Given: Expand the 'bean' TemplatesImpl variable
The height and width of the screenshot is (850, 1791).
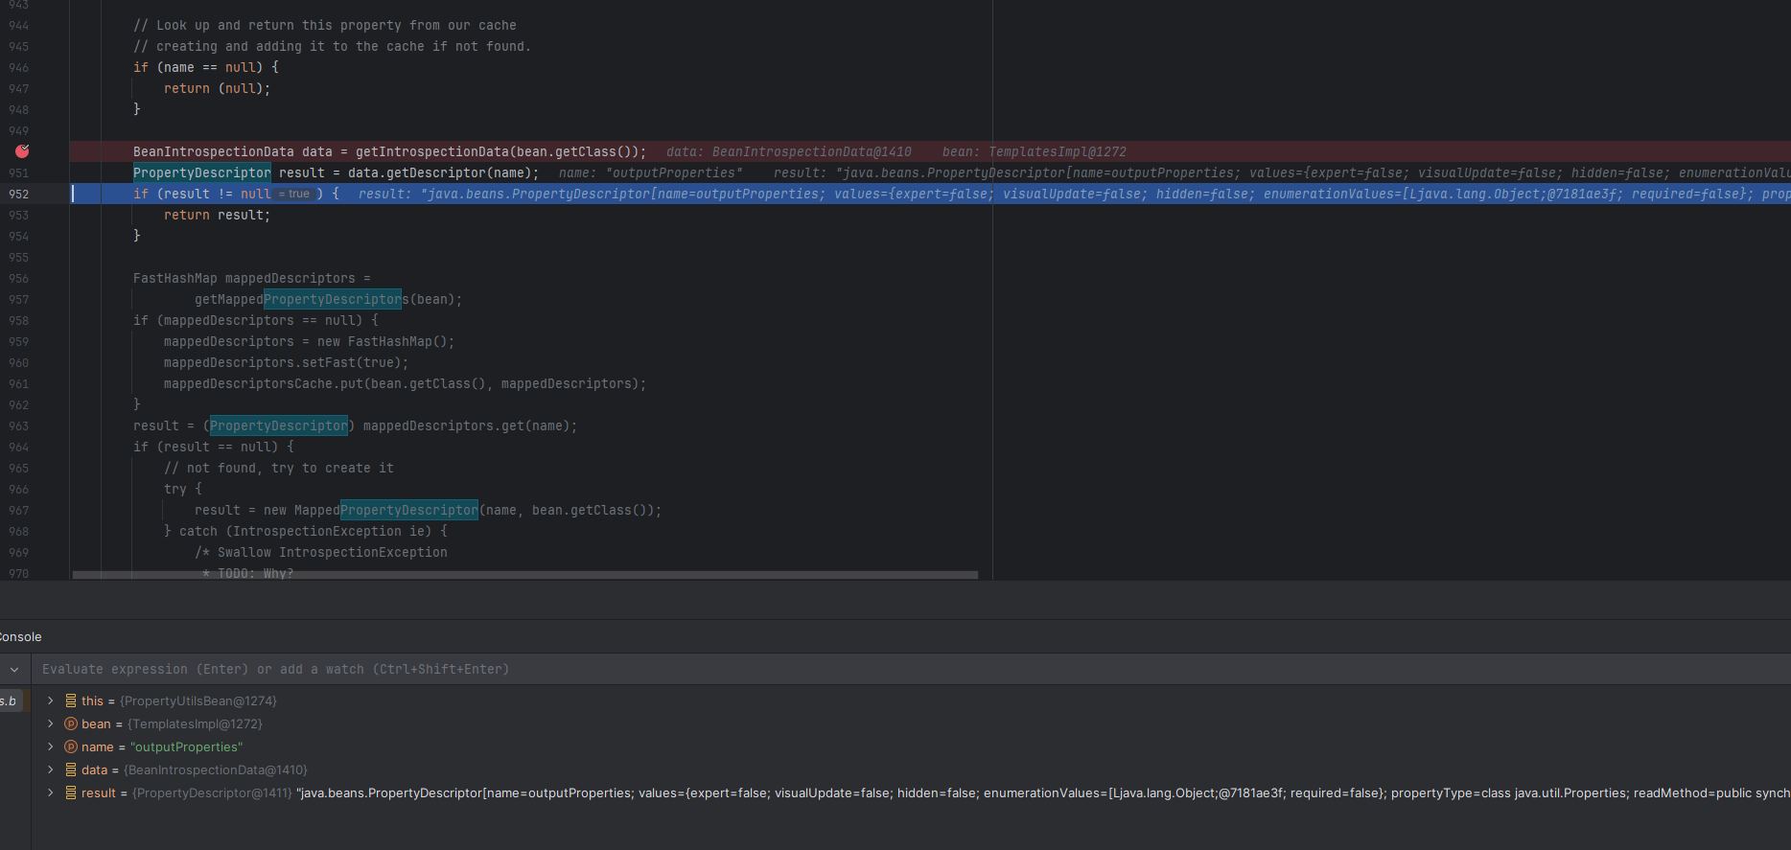Looking at the screenshot, I should tap(51, 724).
